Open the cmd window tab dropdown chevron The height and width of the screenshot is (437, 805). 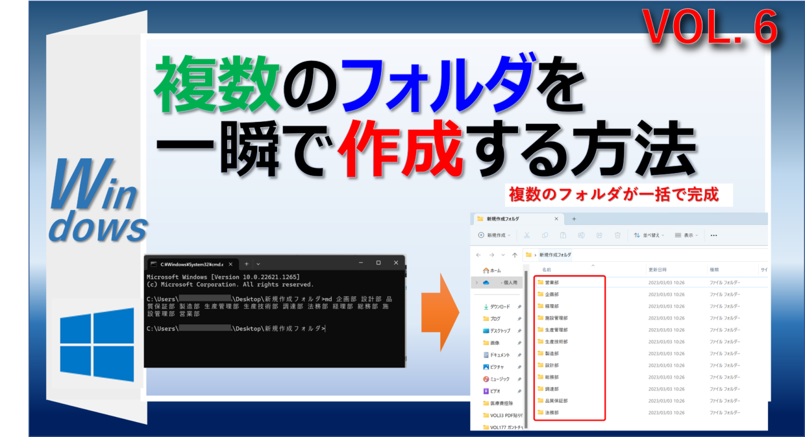coord(258,264)
